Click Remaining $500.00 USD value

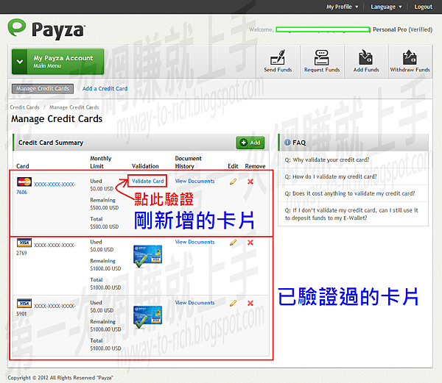point(105,208)
